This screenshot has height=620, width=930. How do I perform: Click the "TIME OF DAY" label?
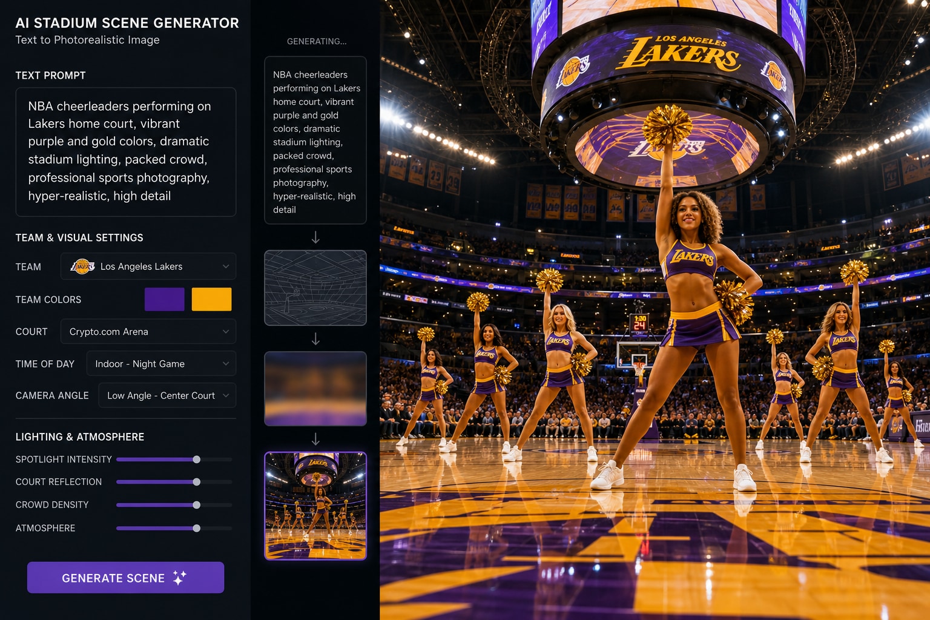pos(45,364)
